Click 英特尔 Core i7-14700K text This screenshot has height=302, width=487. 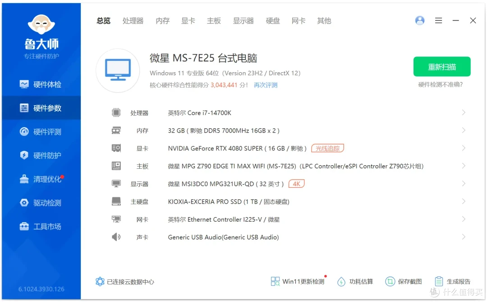(199, 113)
